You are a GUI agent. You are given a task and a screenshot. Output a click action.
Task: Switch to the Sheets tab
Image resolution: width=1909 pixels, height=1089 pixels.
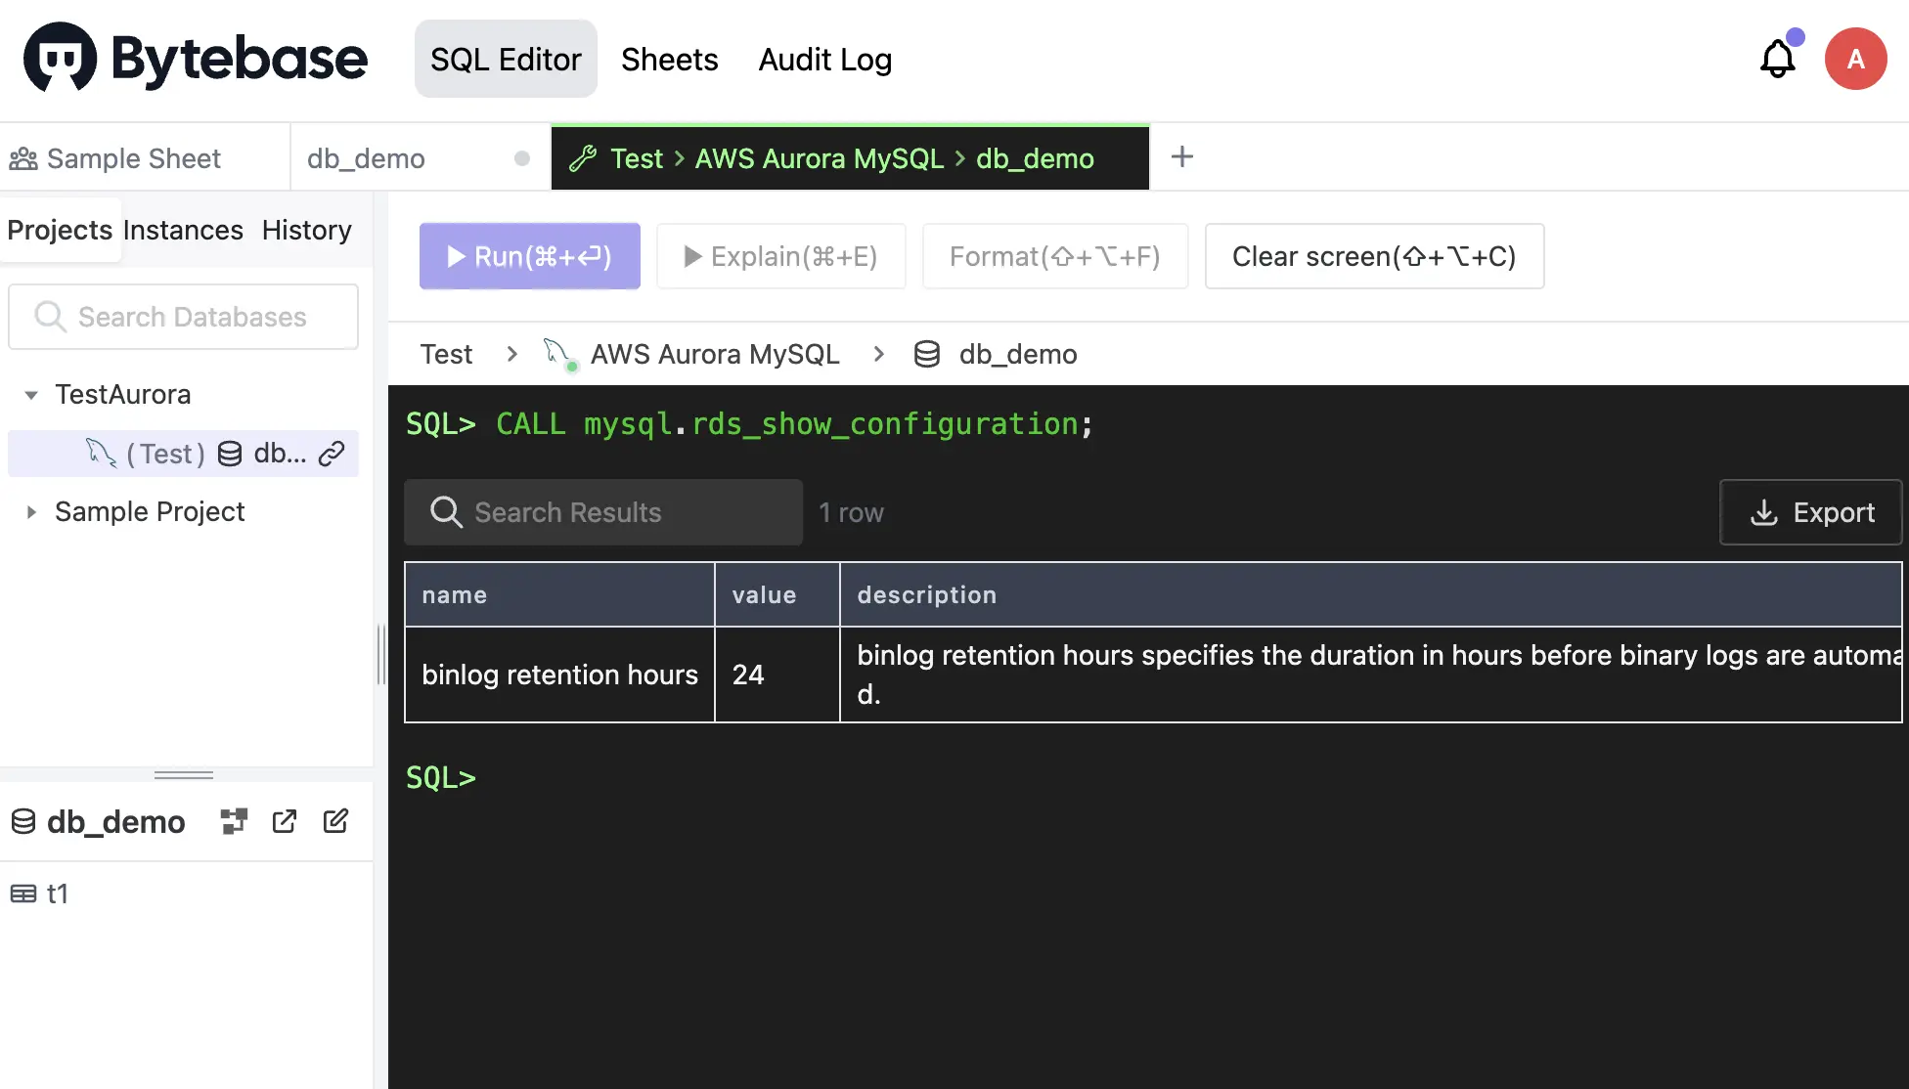click(669, 59)
